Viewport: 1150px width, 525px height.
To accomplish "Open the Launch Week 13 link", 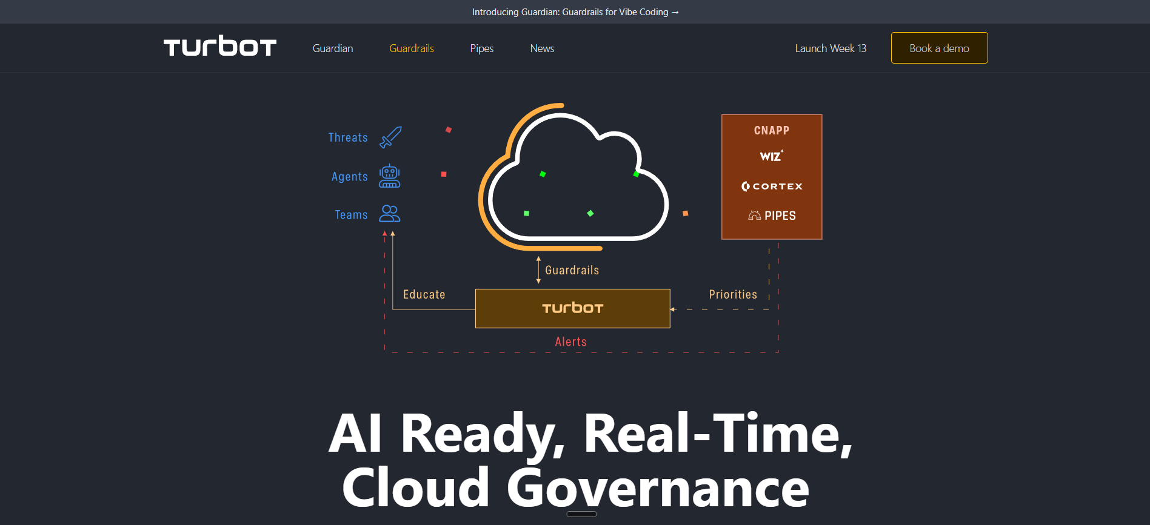I will (x=831, y=48).
